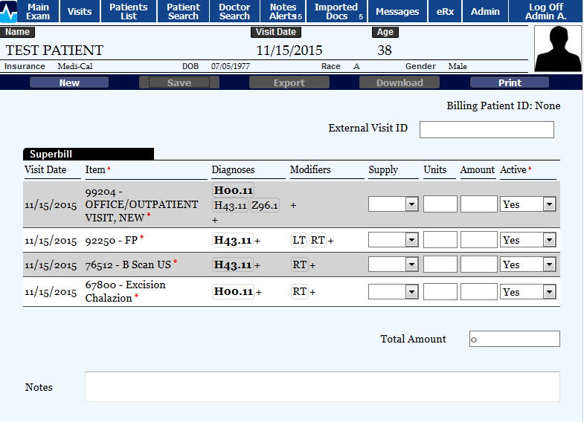The height and width of the screenshot is (422, 584).
Task: Open Supply dropdown in Excision Chalazion row
Action: point(394,291)
